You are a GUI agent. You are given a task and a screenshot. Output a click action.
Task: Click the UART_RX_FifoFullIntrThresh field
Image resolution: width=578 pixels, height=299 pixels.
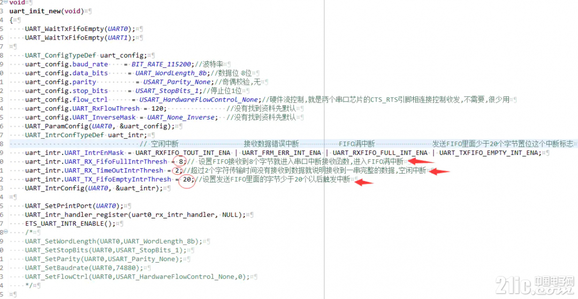click(116, 161)
